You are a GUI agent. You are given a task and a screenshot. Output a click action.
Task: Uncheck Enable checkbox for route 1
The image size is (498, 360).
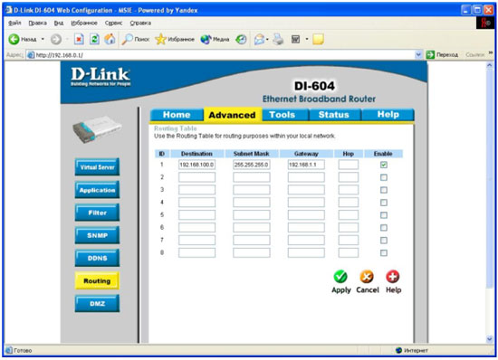[x=384, y=165]
